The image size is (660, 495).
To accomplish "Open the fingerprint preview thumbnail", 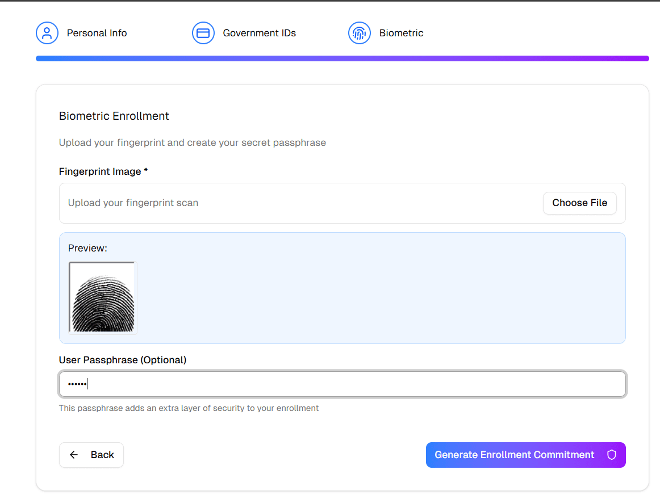I will [102, 297].
